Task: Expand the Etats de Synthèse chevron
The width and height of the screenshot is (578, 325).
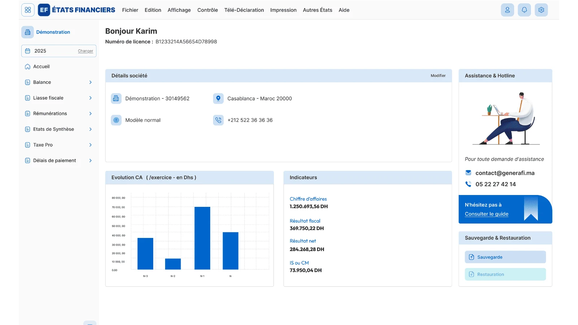Action: click(x=90, y=129)
